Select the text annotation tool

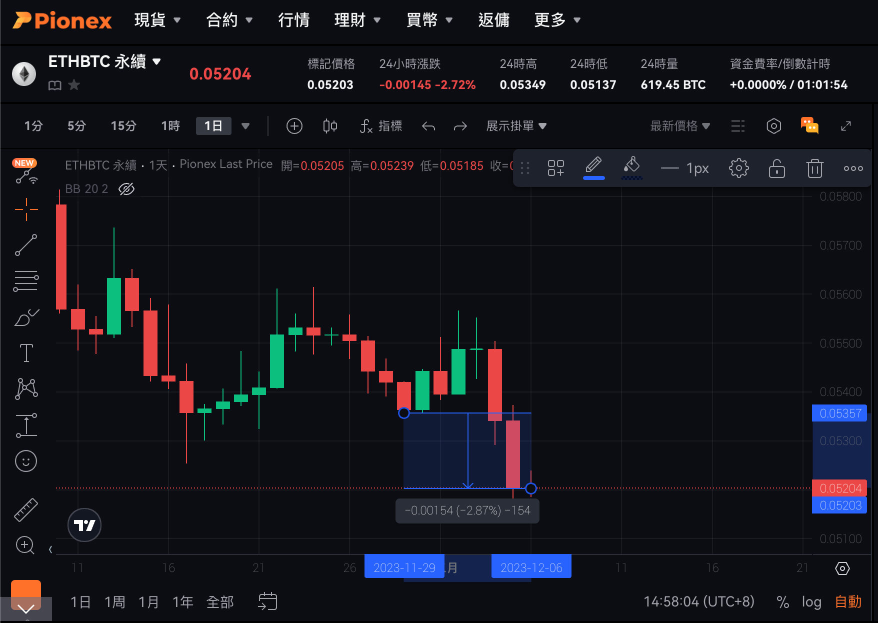26,353
